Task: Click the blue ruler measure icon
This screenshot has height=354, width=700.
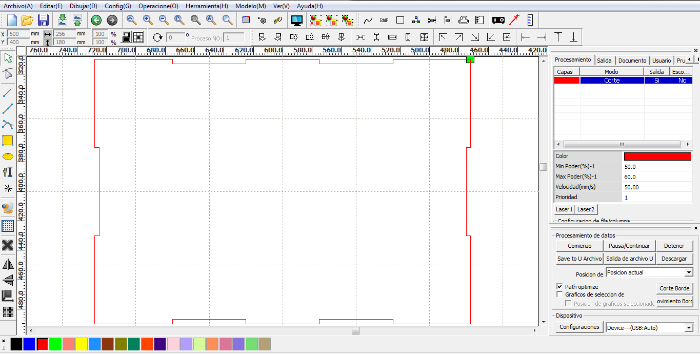Action: pyautogui.click(x=530, y=20)
